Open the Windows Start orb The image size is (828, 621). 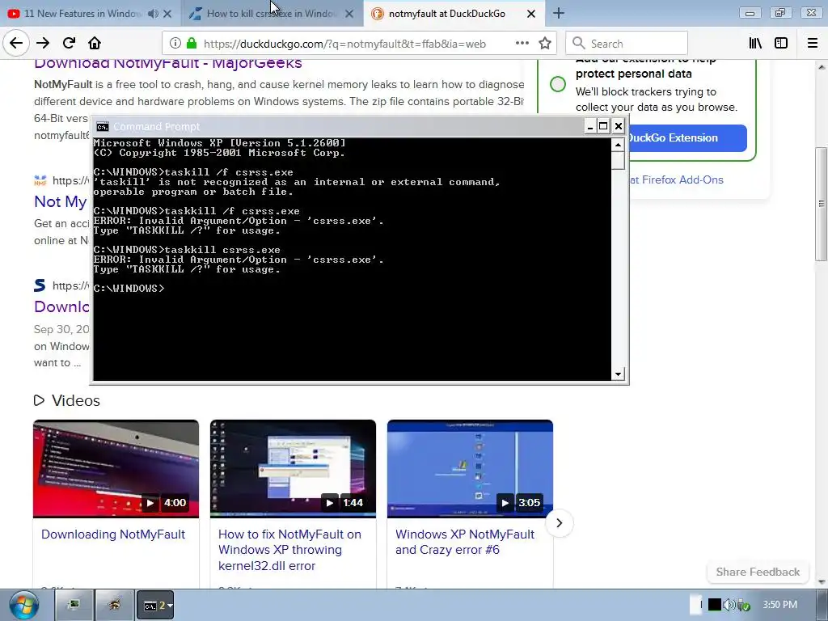coord(23,605)
